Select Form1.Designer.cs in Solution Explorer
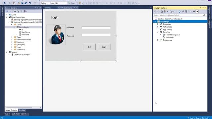212x119 pixels. [x=173, y=35]
